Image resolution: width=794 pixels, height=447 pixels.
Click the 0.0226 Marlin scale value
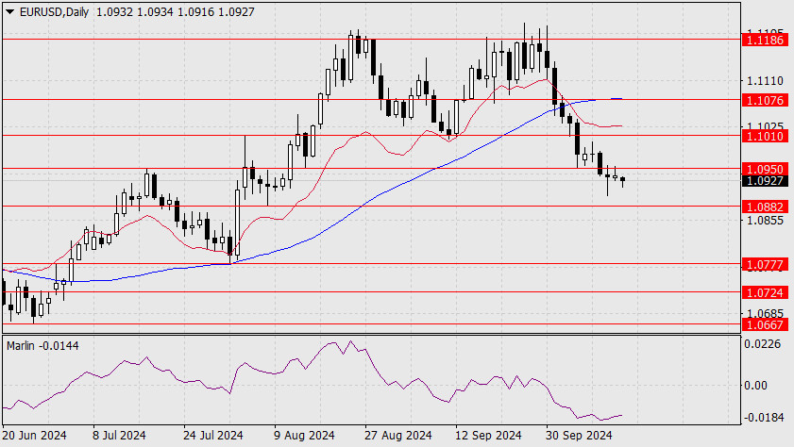(762, 344)
